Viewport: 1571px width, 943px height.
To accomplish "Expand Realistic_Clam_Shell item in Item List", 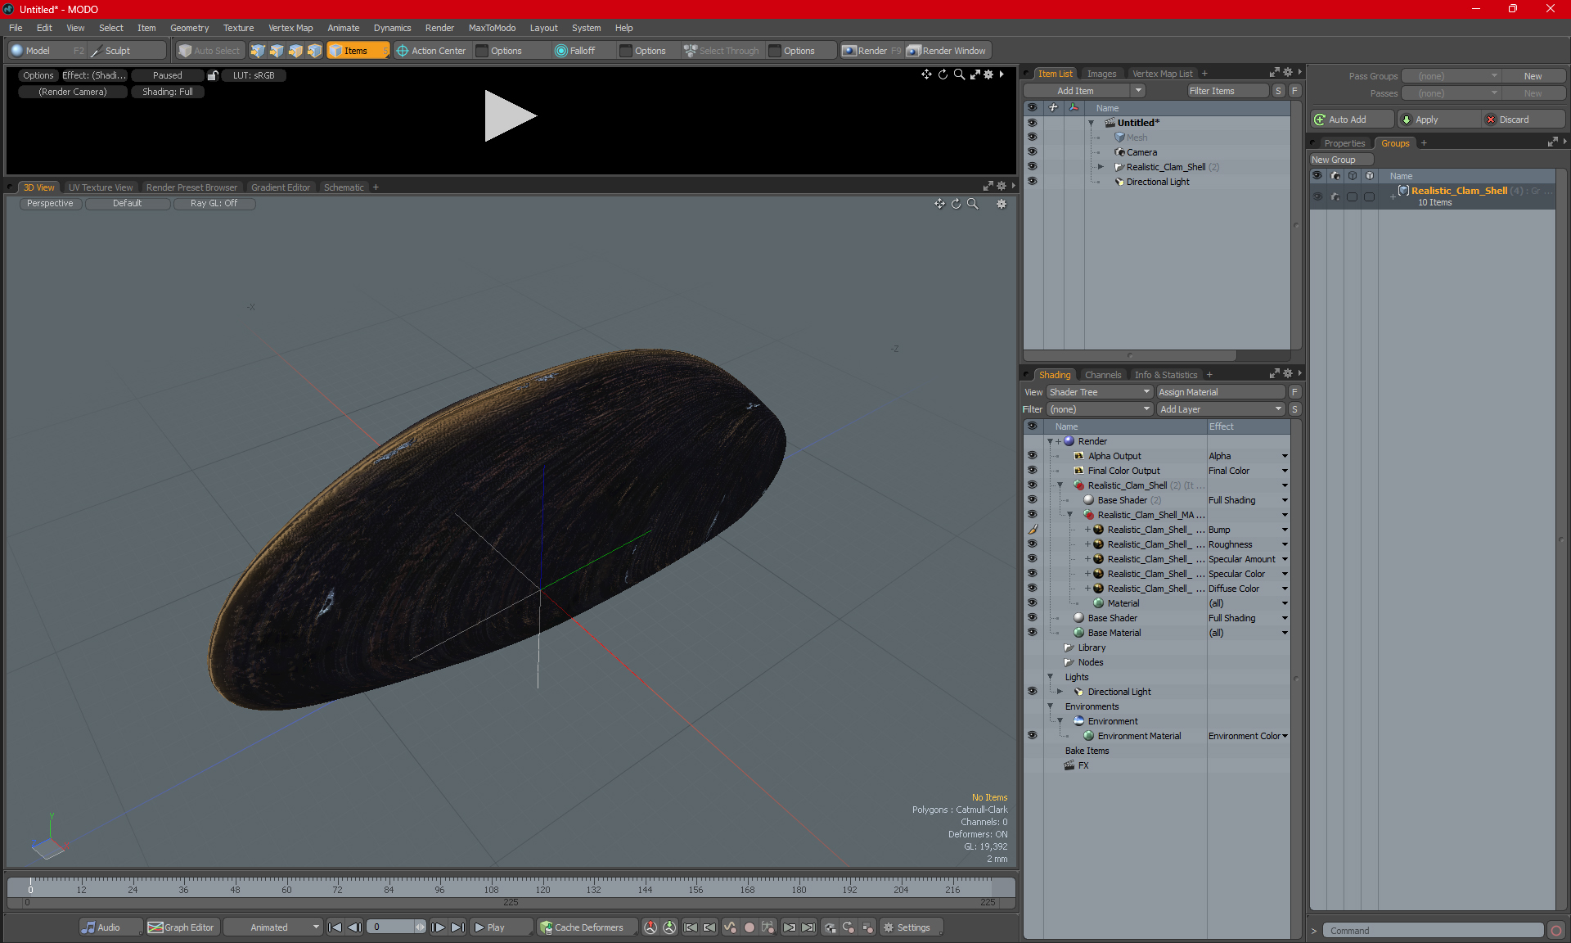I will pos(1101,167).
